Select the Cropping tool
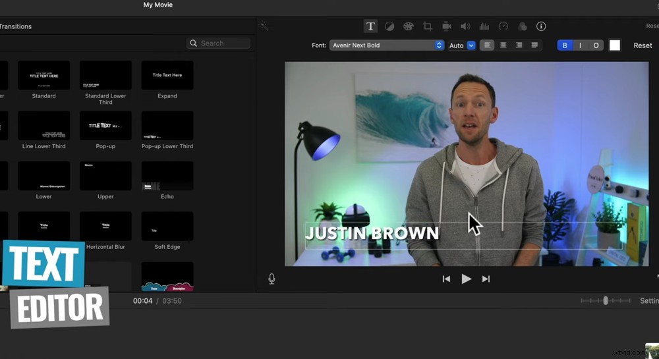Image resolution: width=659 pixels, height=359 pixels. [x=428, y=26]
